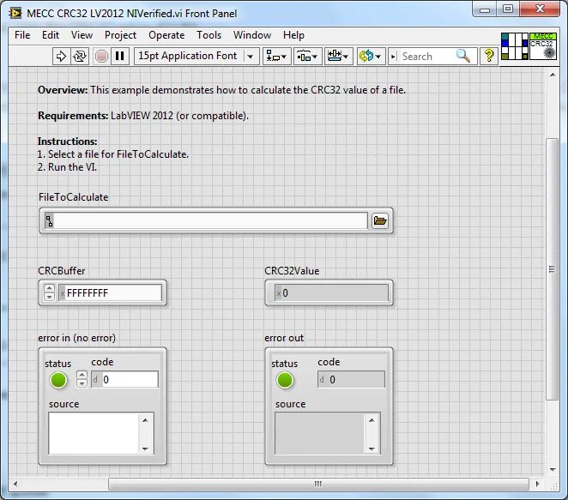Open the Reorder dropdown
568x500 pixels.
371,56
